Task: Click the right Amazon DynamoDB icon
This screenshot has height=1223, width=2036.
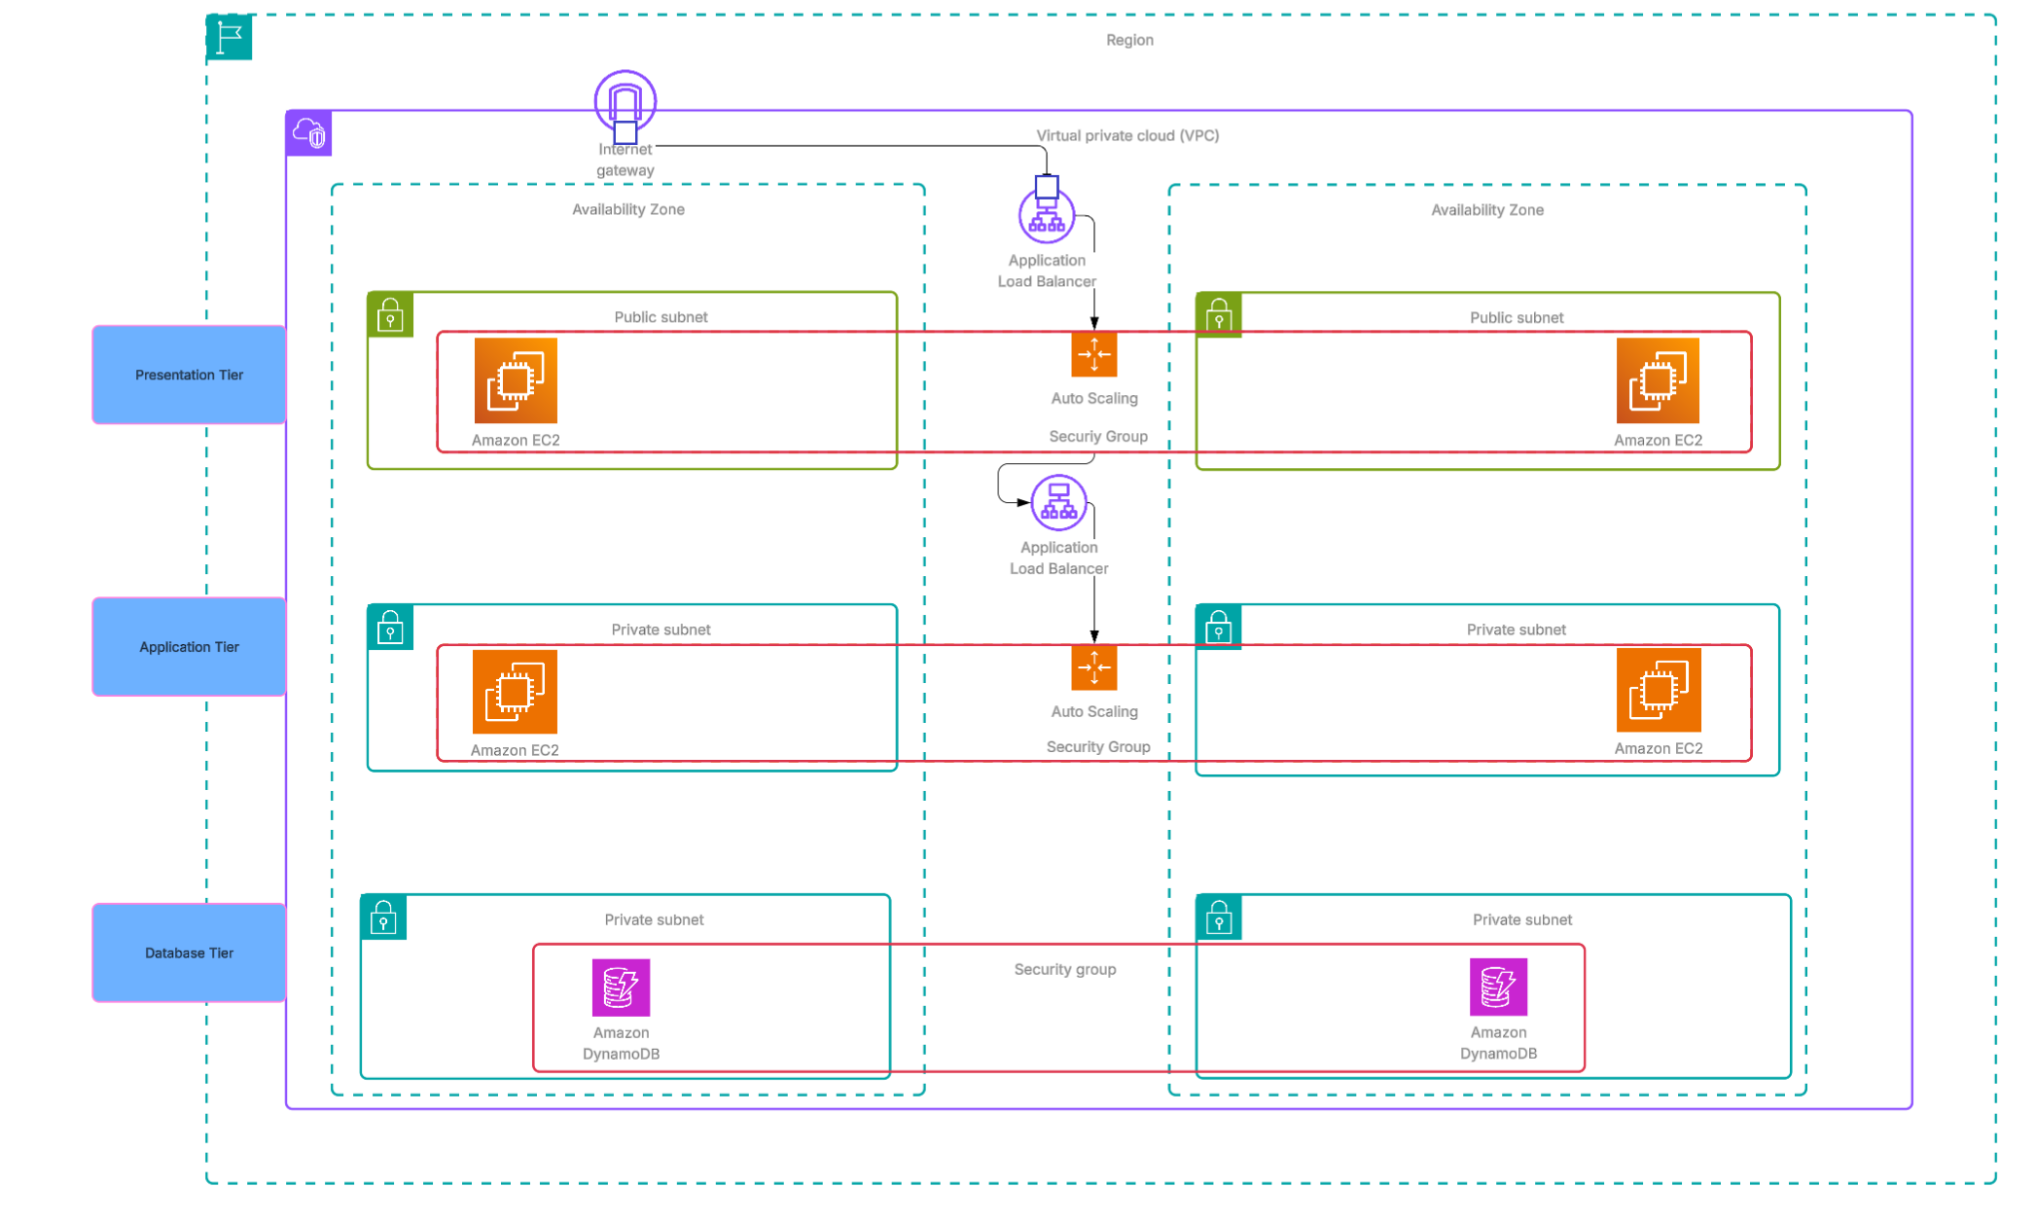Action: (x=1498, y=987)
